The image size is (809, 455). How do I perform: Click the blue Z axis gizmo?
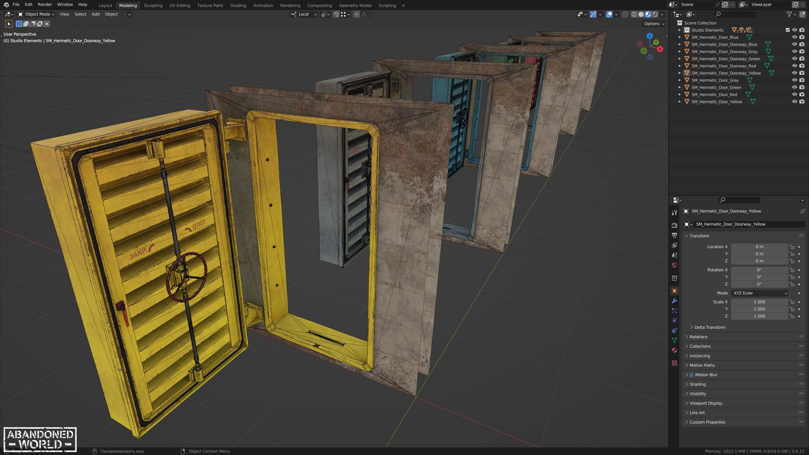[649, 36]
